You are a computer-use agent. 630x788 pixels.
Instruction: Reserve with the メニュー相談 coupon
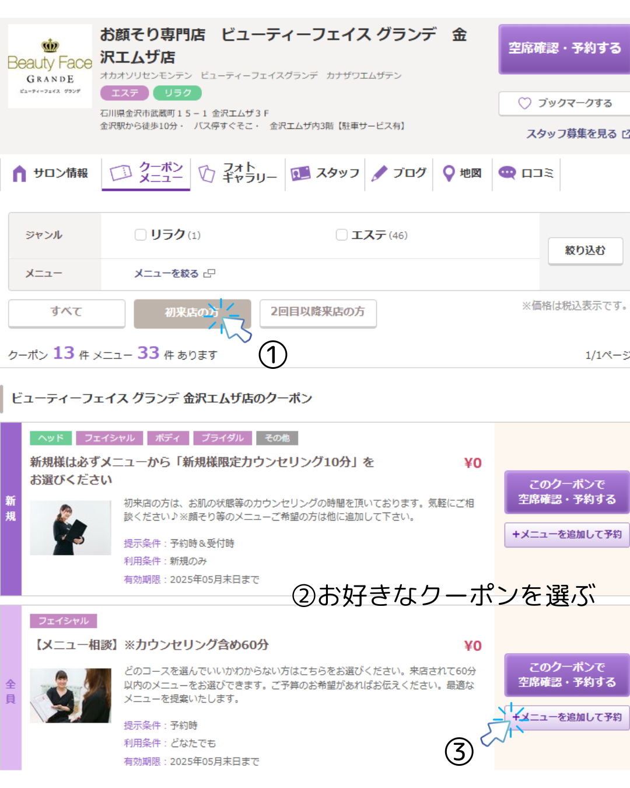567,675
